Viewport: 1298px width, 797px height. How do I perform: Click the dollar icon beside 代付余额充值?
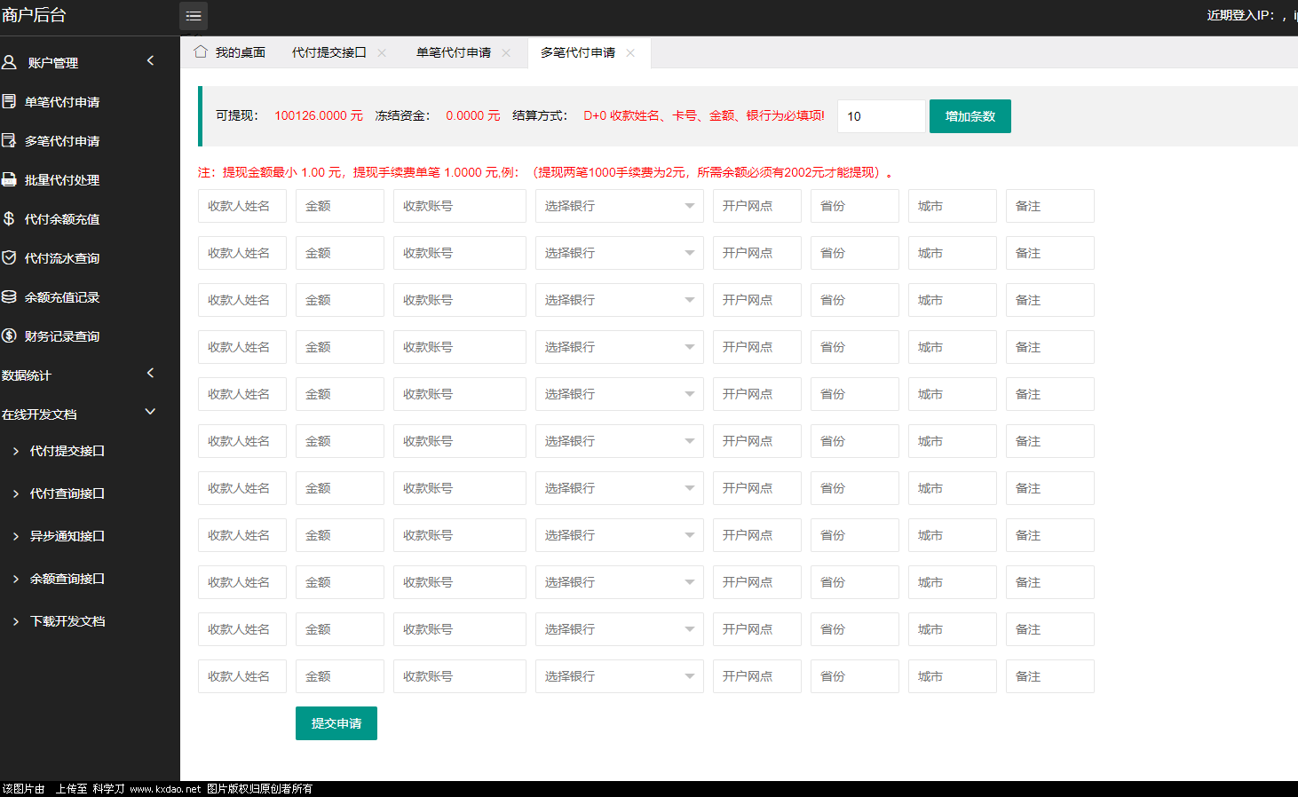(9, 218)
